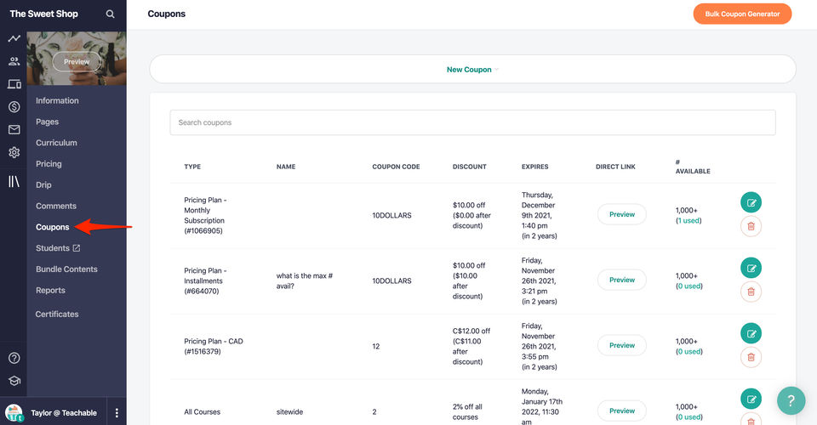The height and width of the screenshot is (425, 817).
Task: Delete the Installments 10DOLLARS coupon
Action: (751, 292)
